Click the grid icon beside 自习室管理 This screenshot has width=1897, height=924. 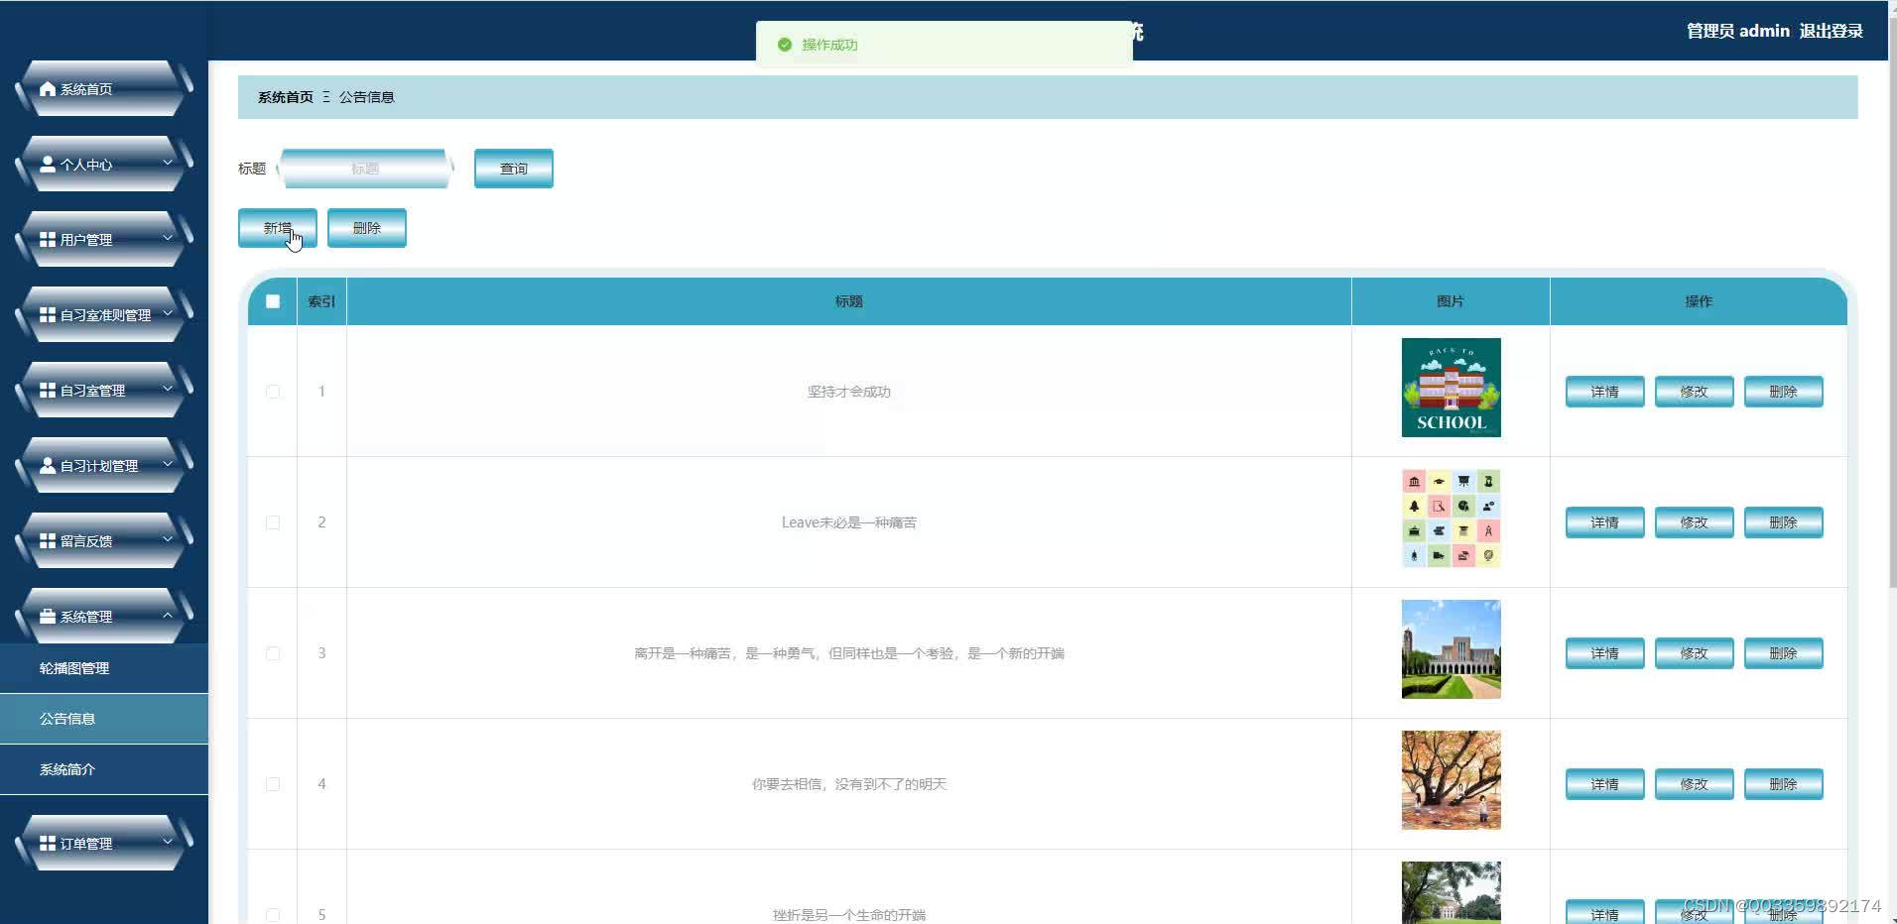point(48,391)
